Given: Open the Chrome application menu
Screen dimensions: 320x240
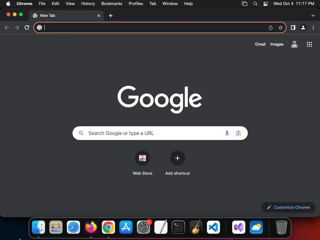Looking at the screenshot, I should click(x=24, y=4).
